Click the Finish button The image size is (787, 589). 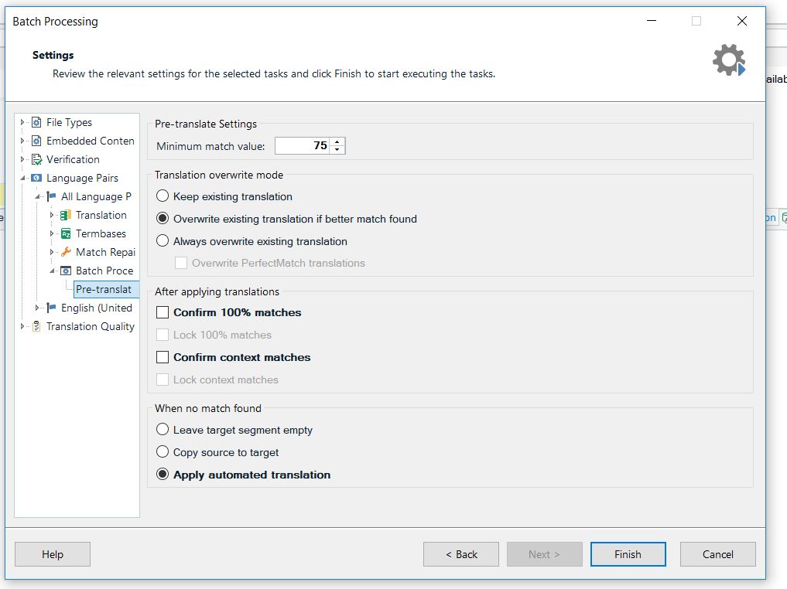pos(628,554)
